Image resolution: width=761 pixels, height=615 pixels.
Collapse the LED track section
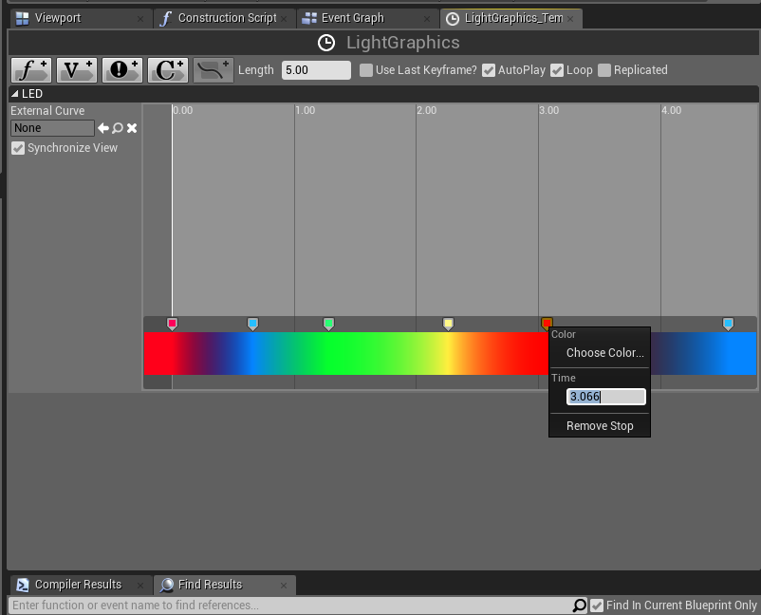pos(15,94)
